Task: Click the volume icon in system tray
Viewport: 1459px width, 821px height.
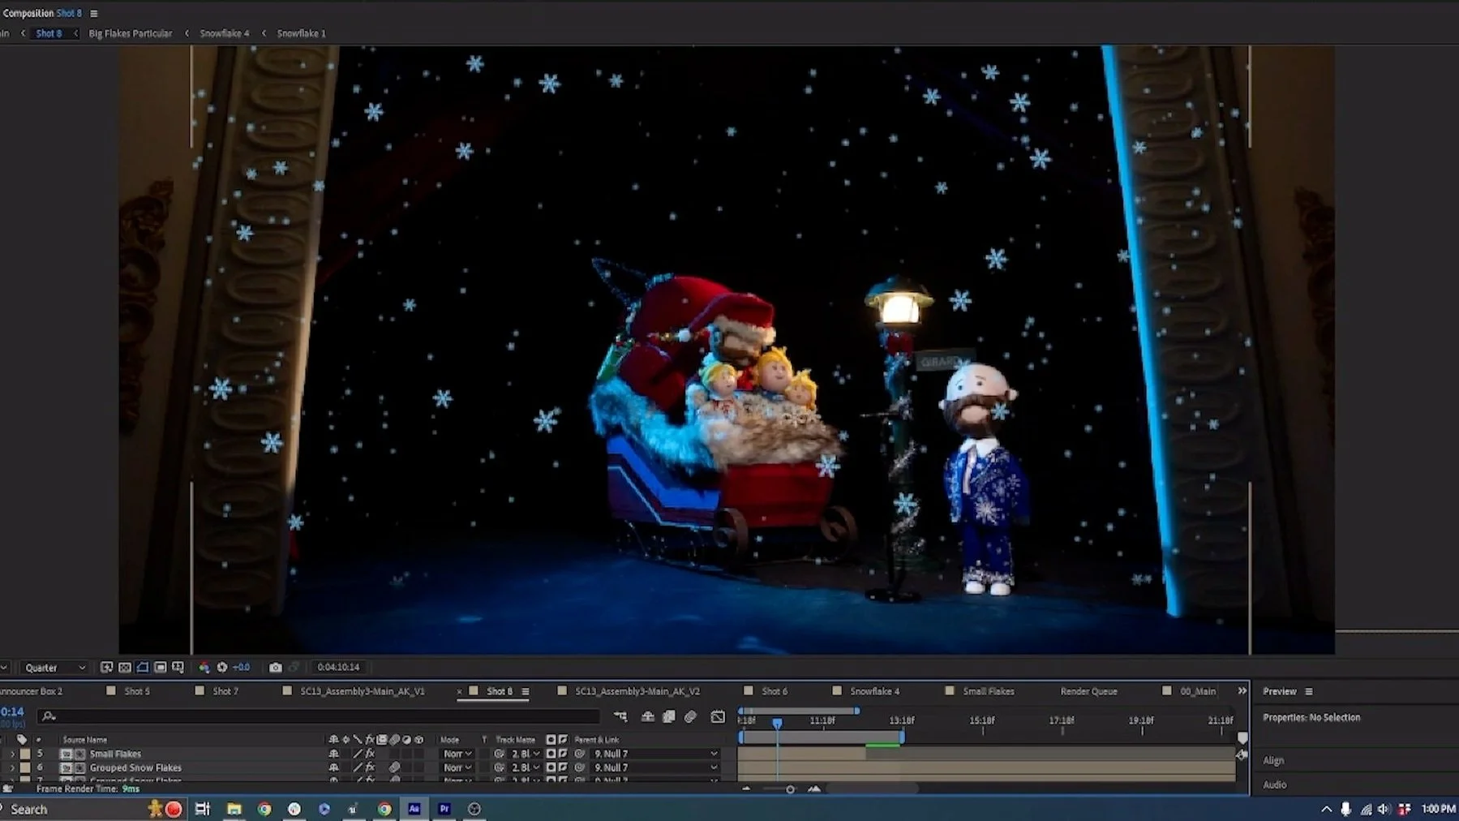Action: 1384,809
